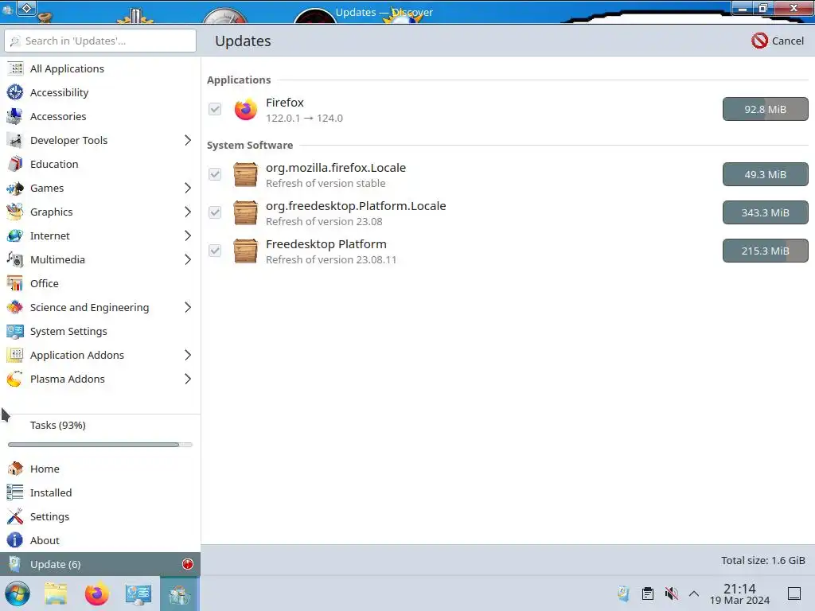Toggle the org.freedesktop.Platform.Locale checkbox

point(215,212)
